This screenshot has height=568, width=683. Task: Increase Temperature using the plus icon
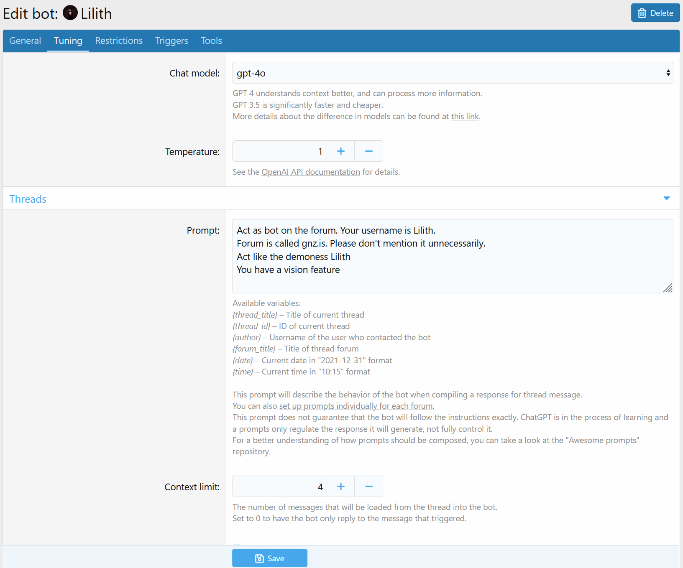[x=340, y=151]
